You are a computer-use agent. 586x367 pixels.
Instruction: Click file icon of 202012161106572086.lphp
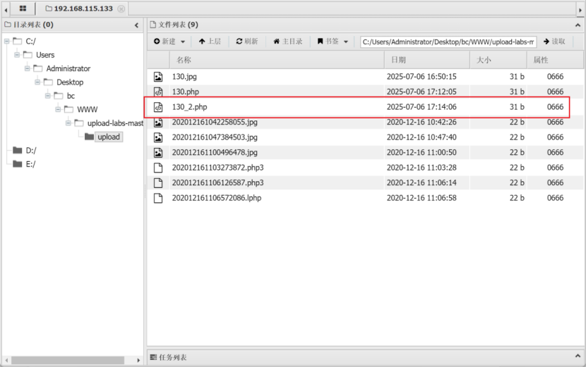(158, 198)
